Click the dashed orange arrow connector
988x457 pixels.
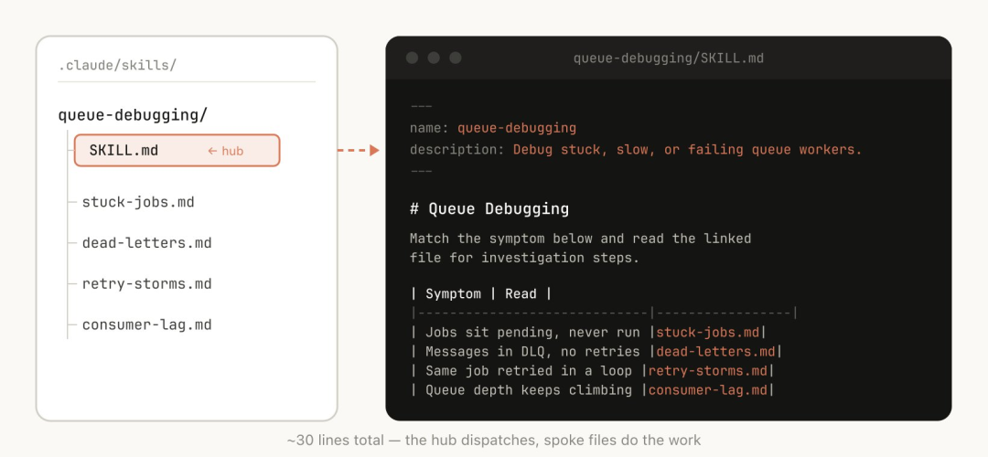coord(357,150)
